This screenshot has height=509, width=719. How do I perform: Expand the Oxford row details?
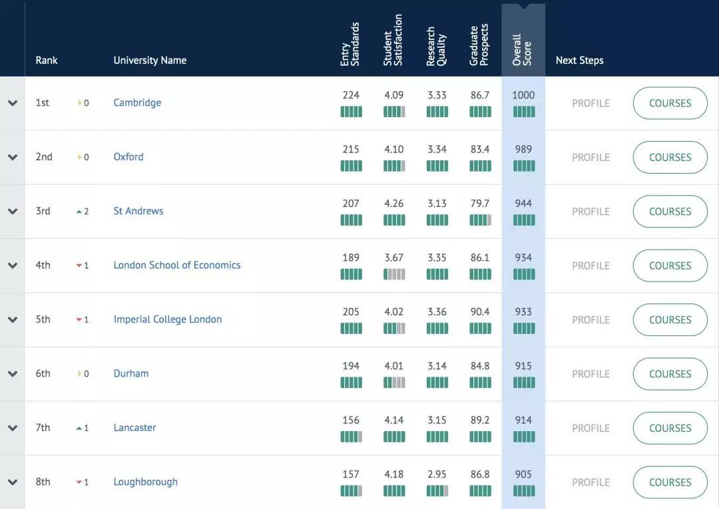point(12,157)
